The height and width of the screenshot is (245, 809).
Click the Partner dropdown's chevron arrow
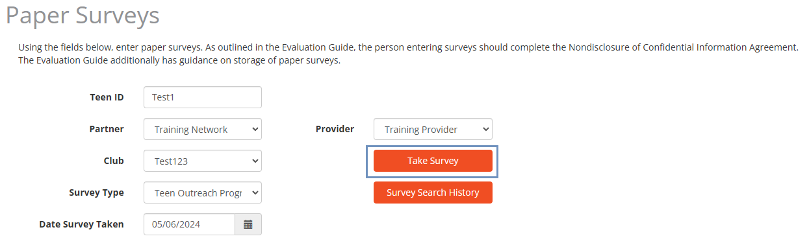pos(253,130)
